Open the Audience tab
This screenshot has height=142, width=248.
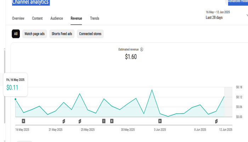(57, 18)
